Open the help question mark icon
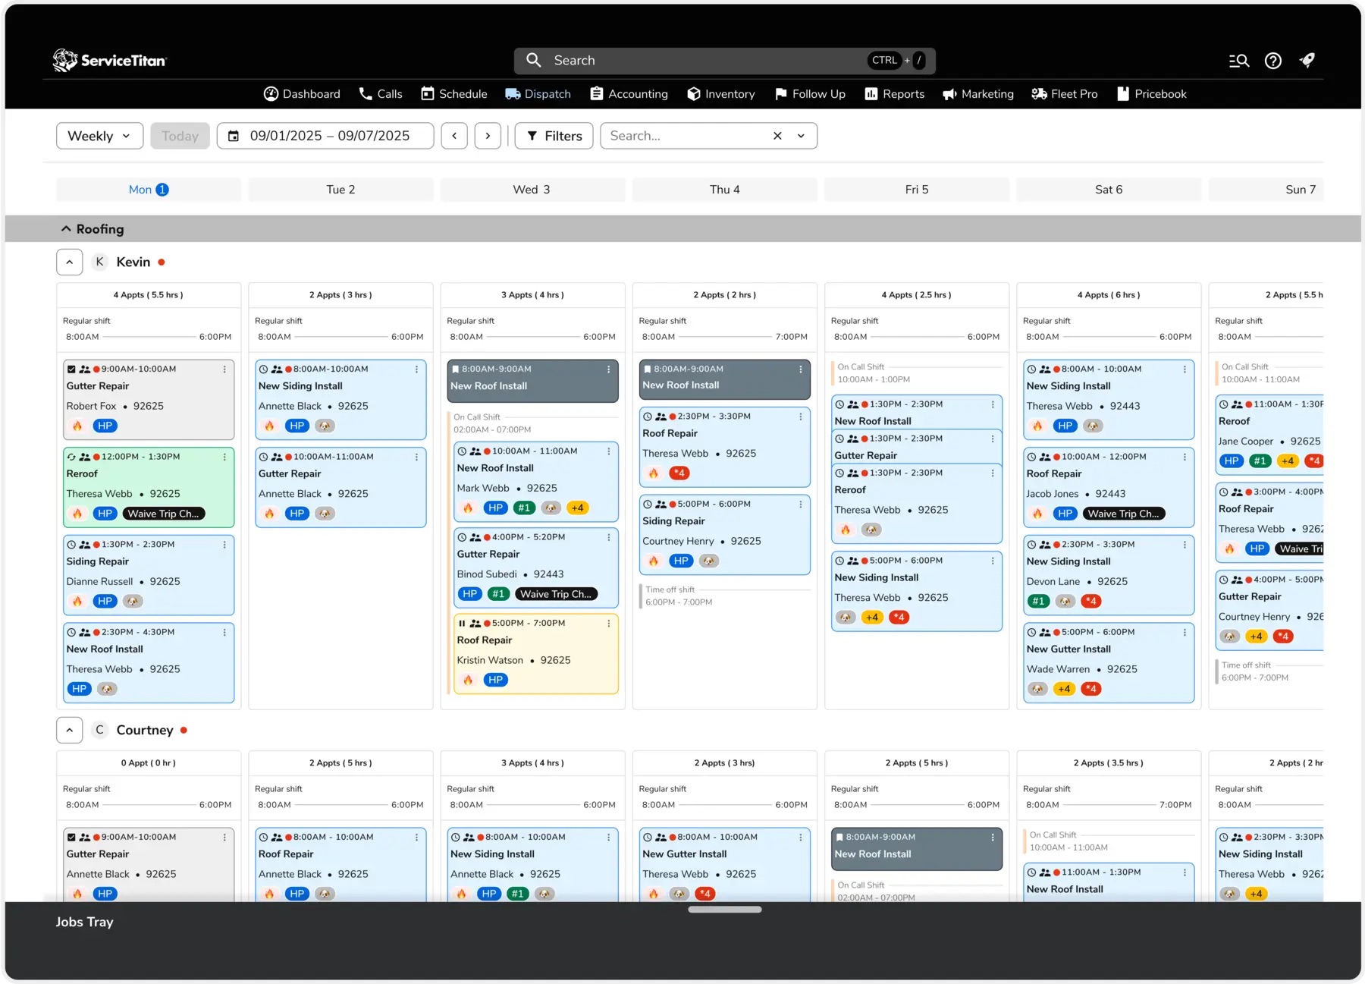 [x=1273, y=61]
